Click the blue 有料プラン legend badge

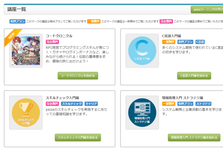(17, 22)
